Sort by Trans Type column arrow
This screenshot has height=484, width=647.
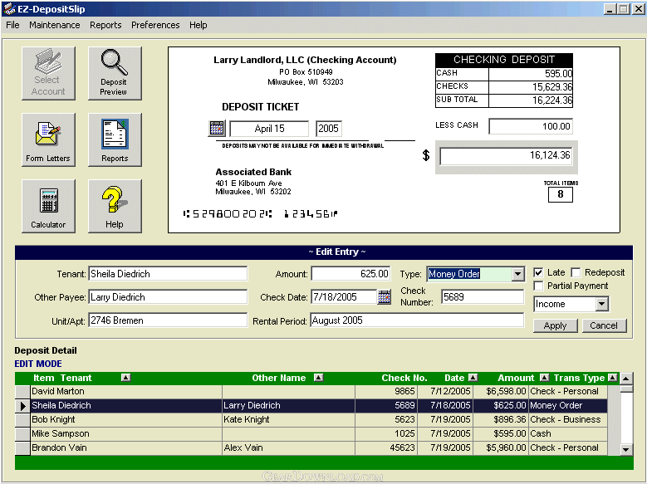pyautogui.click(x=613, y=378)
